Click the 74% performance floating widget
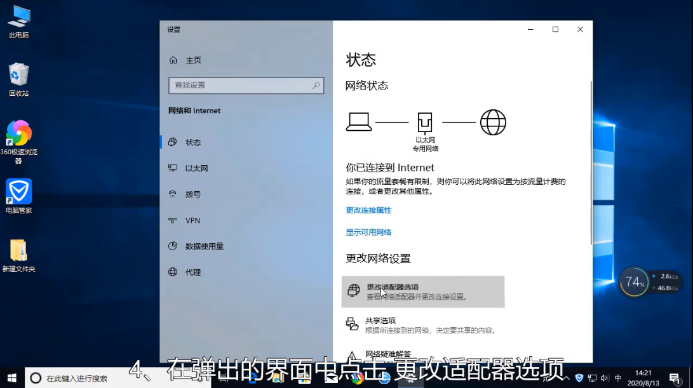This screenshot has height=388, width=693. [635, 281]
